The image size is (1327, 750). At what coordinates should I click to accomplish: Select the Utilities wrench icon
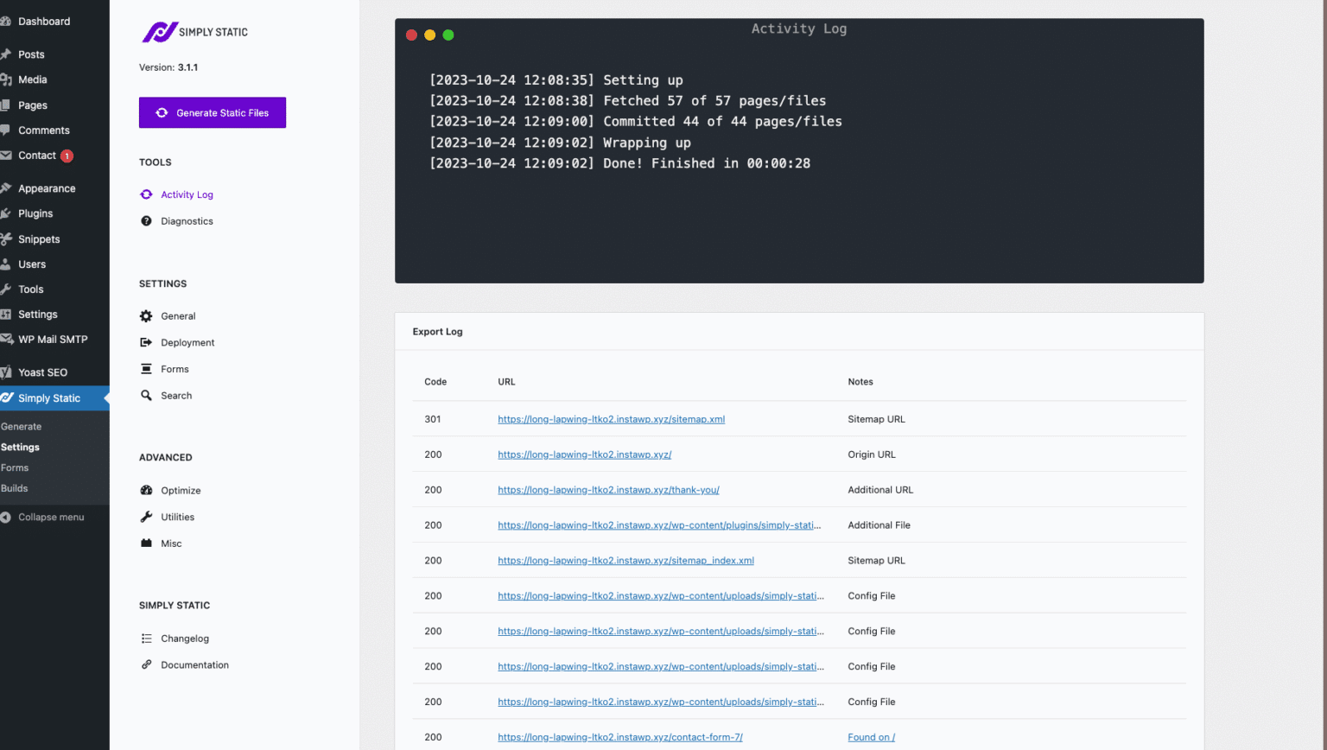point(146,516)
